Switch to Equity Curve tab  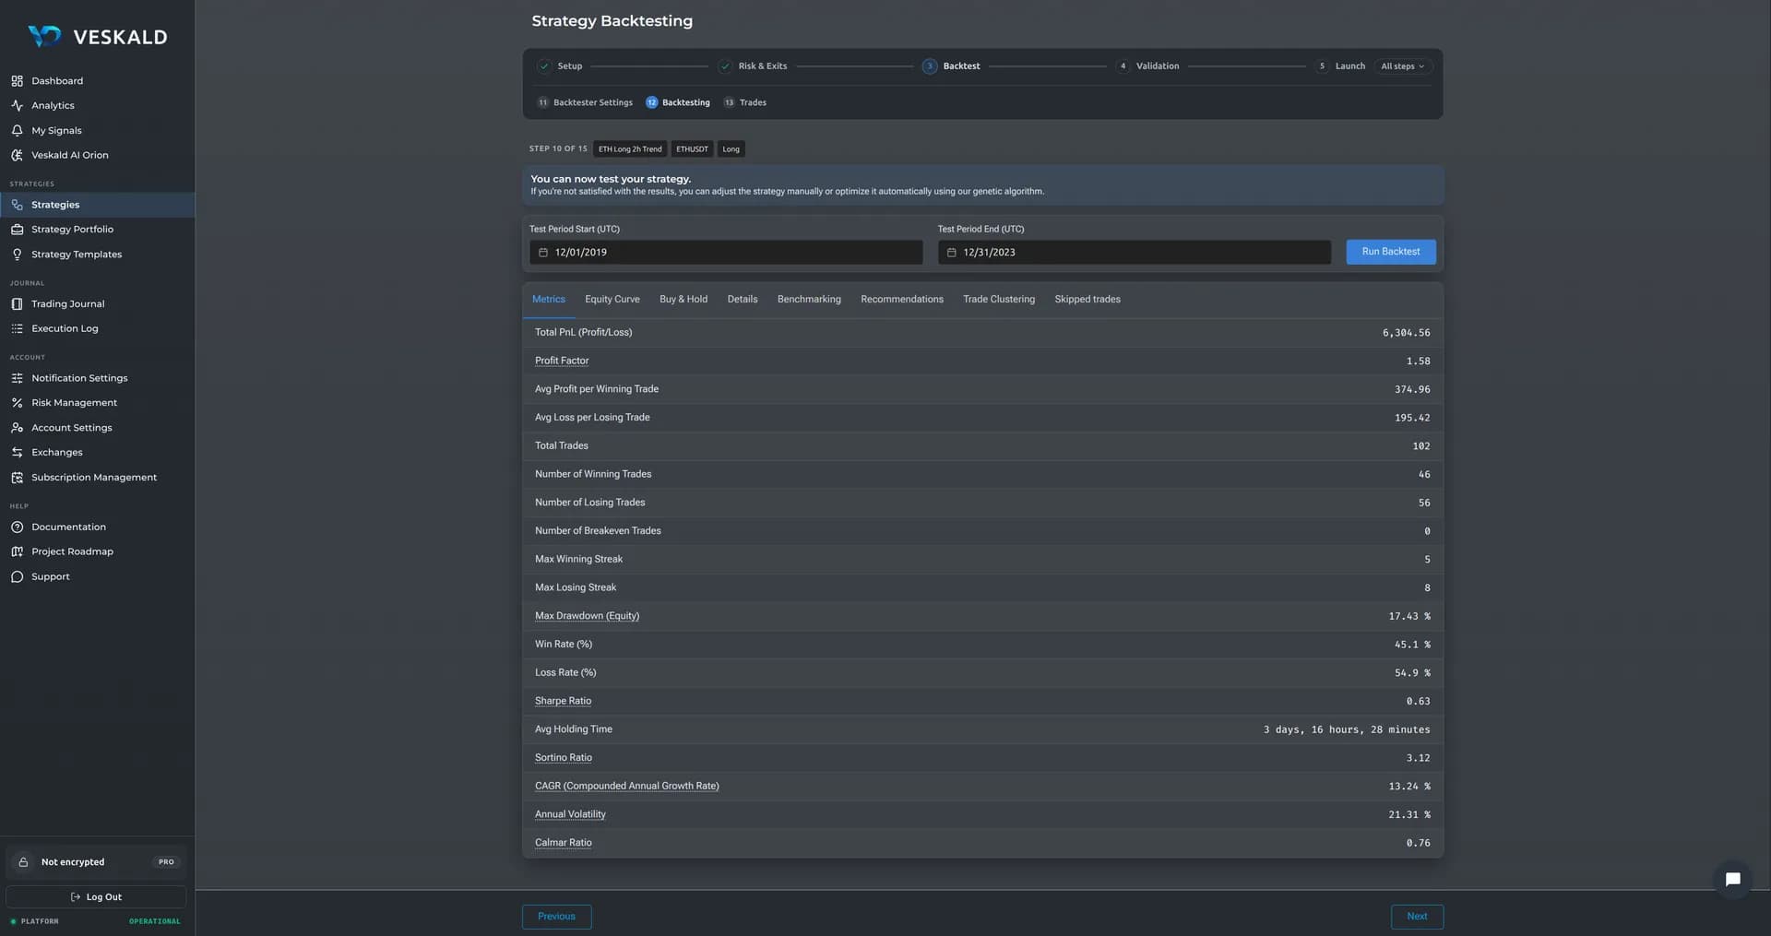[x=612, y=300]
